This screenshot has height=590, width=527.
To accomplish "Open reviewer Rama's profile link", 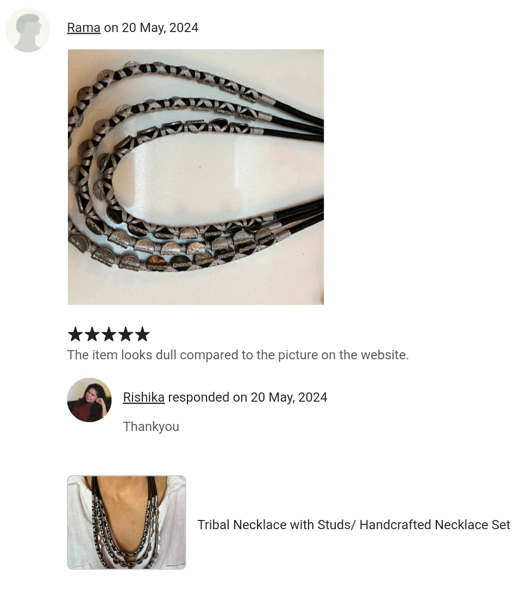I will (x=84, y=28).
